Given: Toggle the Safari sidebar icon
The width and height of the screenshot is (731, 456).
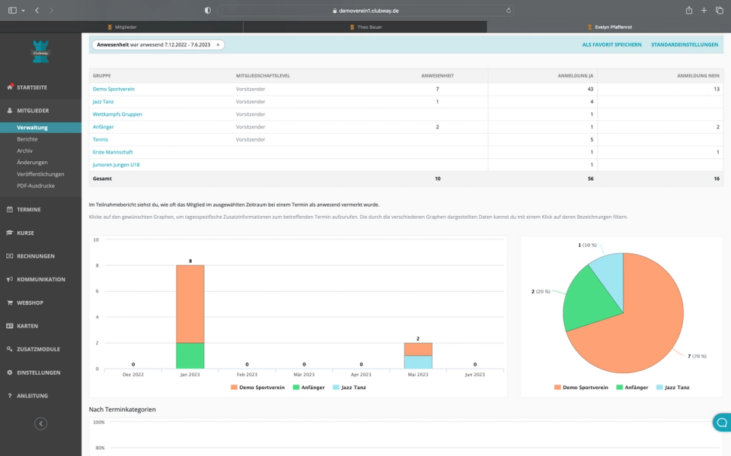Looking at the screenshot, I should coord(13,10).
